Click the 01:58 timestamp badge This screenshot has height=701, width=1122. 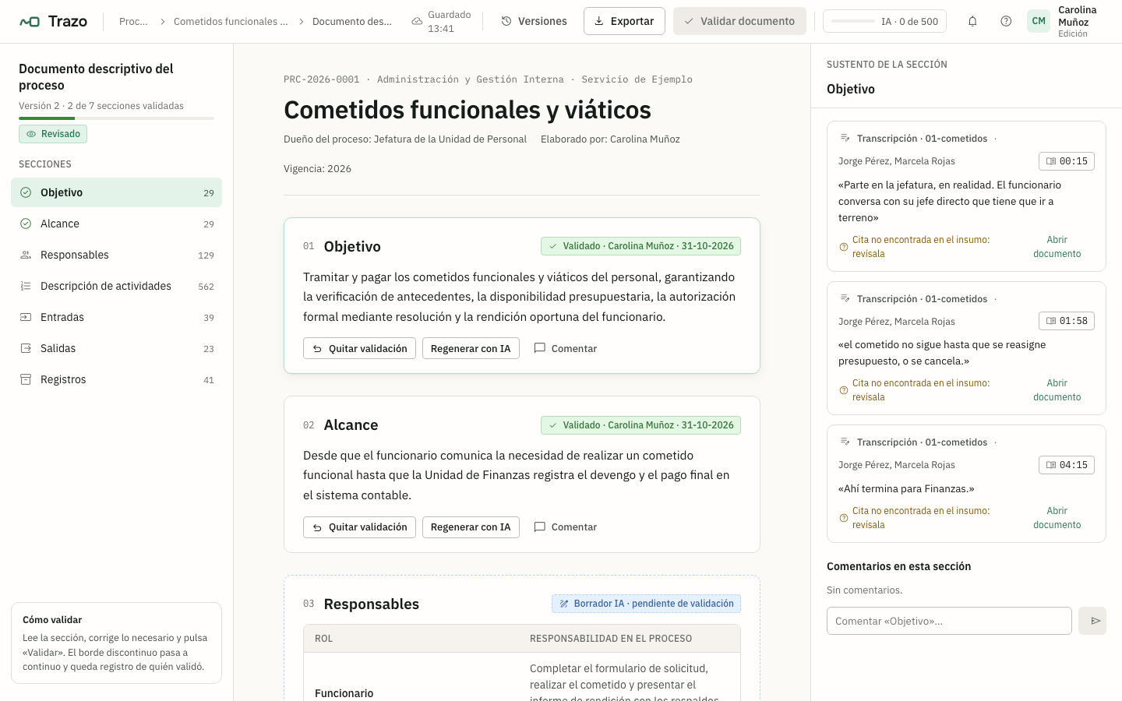click(1067, 321)
